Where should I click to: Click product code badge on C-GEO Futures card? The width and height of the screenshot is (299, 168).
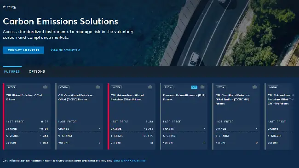(x=64, y=87)
